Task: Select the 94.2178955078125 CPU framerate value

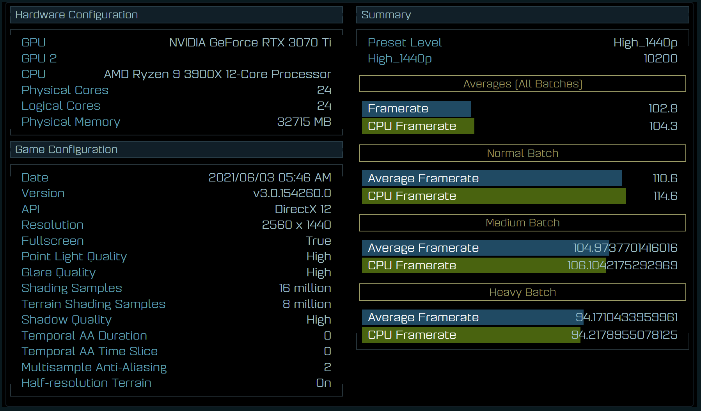Action: 624,335
